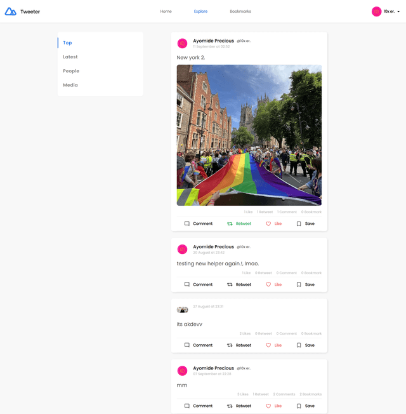Click the 'New york 2.' post text
The height and width of the screenshot is (414, 406).
point(191,58)
